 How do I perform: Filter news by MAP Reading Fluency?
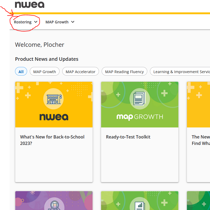pos(124,71)
